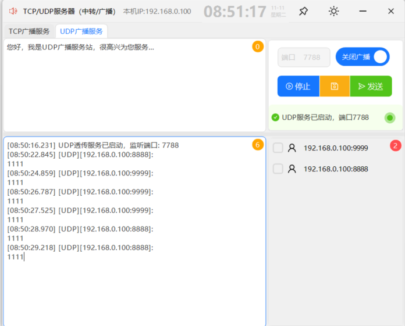The height and width of the screenshot is (326, 405).
Task: Click the log entry timestamped 08:50:28.970
Action: [80, 229]
